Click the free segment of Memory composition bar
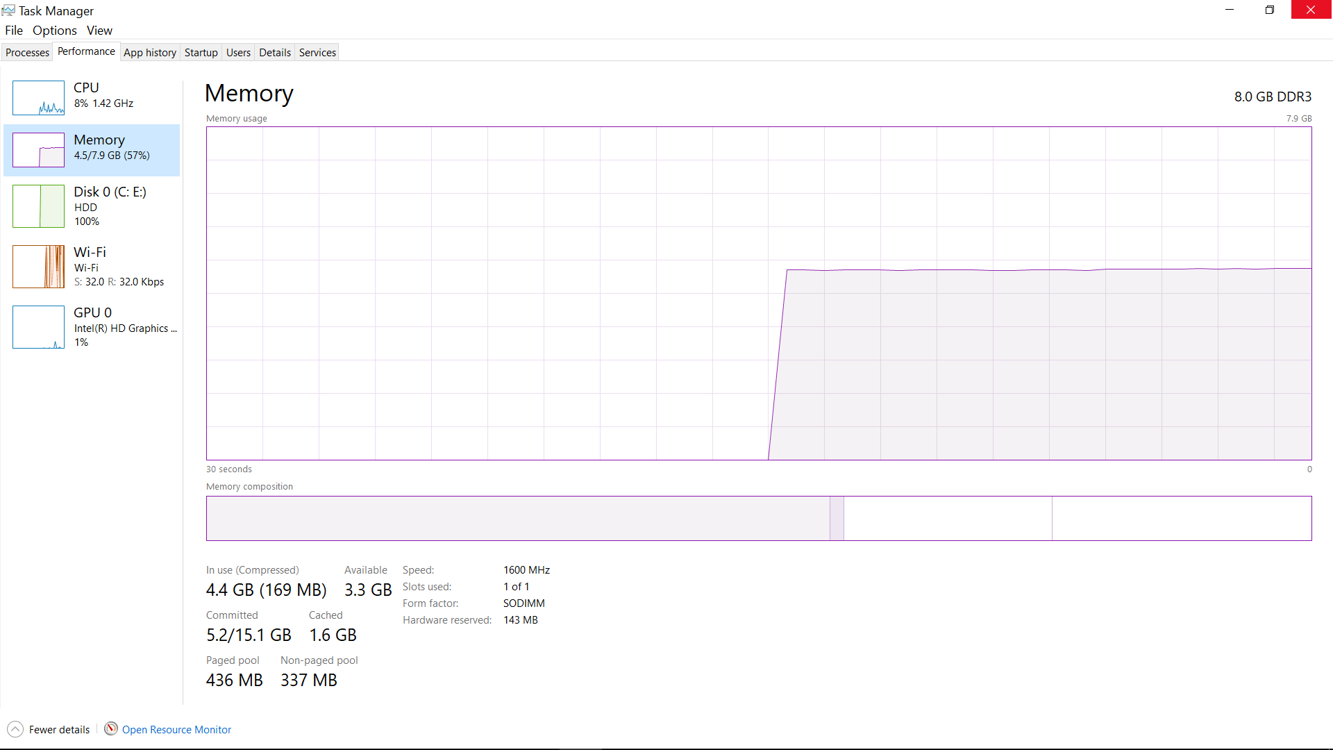Image resolution: width=1333 pixels, height=750 pixels. pos(1182,518)
